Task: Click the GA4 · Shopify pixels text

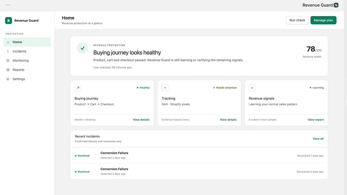Action: [x=176, y=104]
